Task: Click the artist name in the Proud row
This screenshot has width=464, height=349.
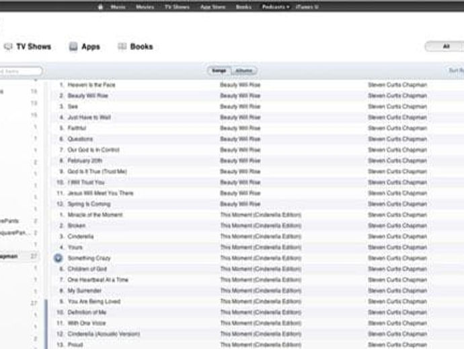Action: [397, 344]
